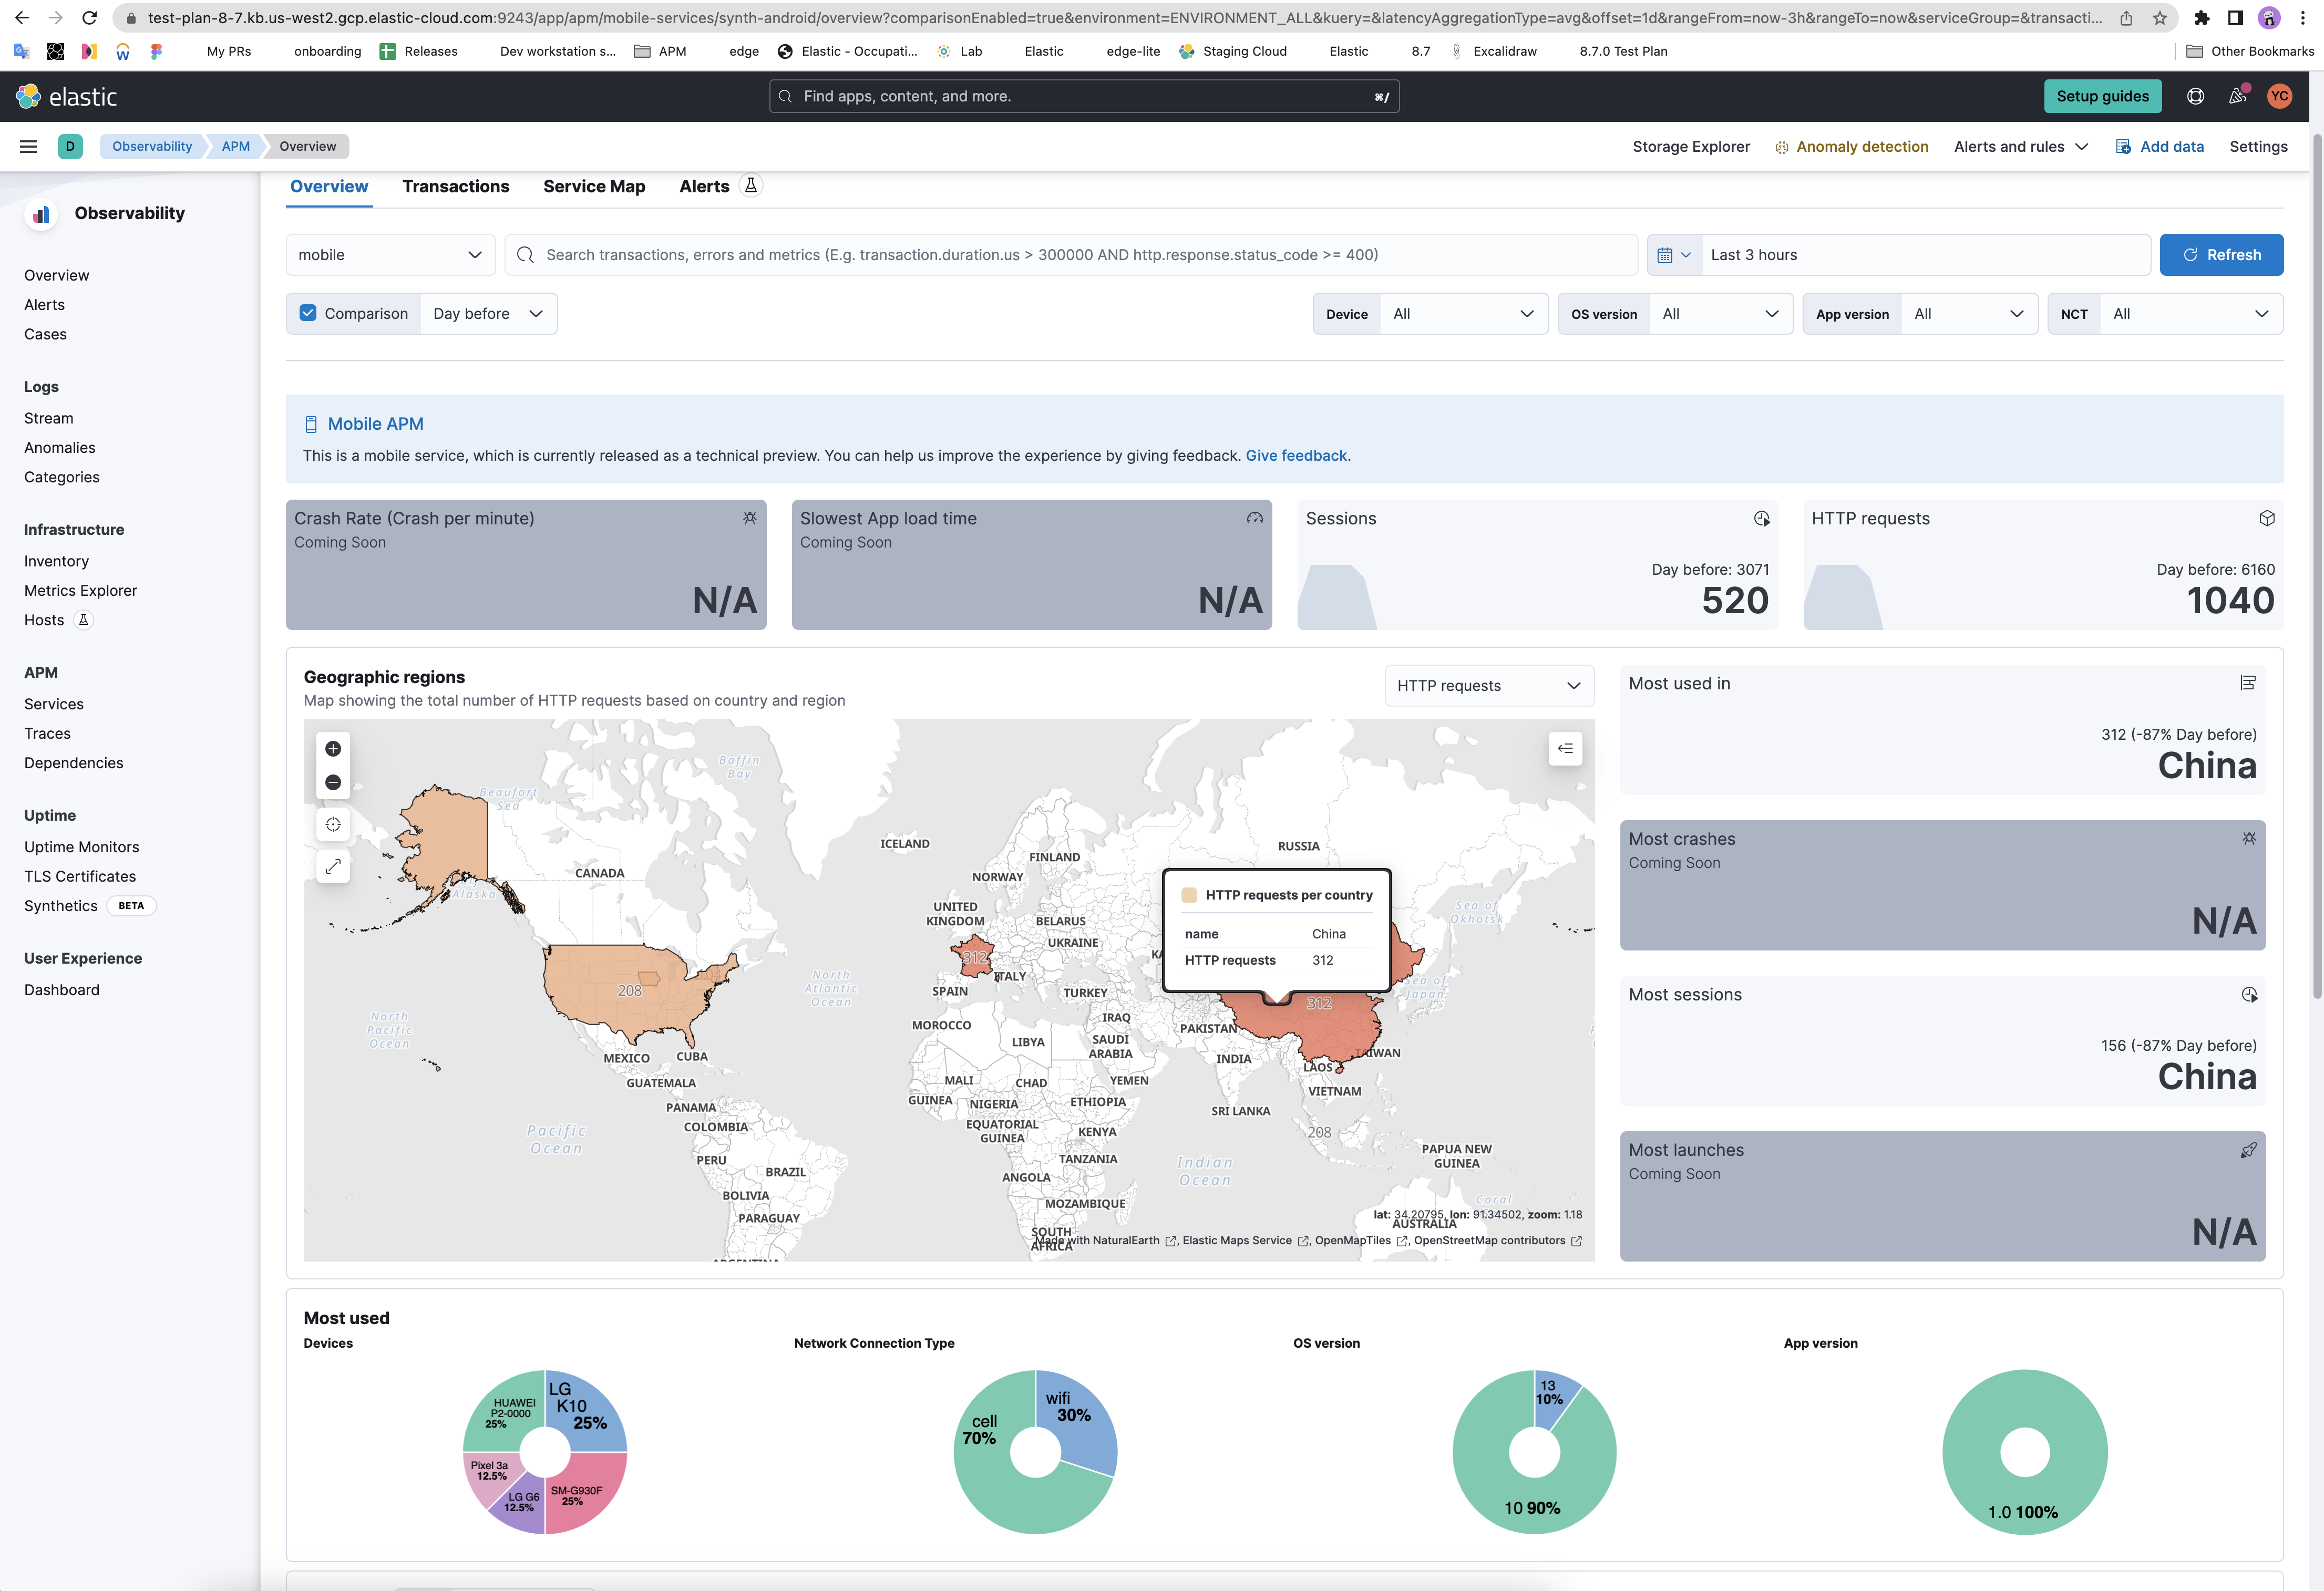Open the Device filter dropdown
Viewport: 2324px width, 1591px height.
[x=1463, y=313]
